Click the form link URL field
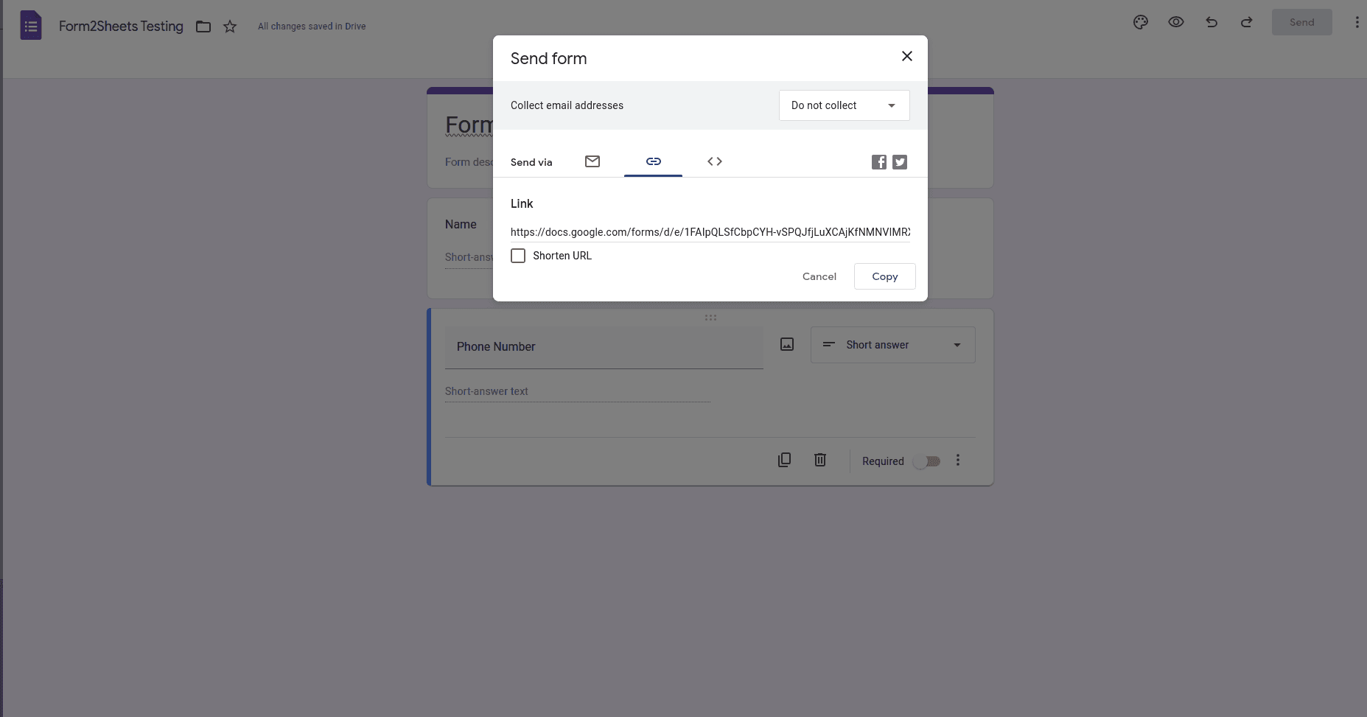 pos(710,232)
